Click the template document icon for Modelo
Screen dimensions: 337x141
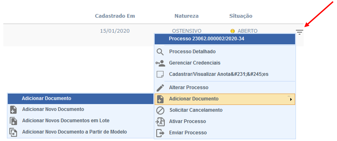tap(13, 132)
